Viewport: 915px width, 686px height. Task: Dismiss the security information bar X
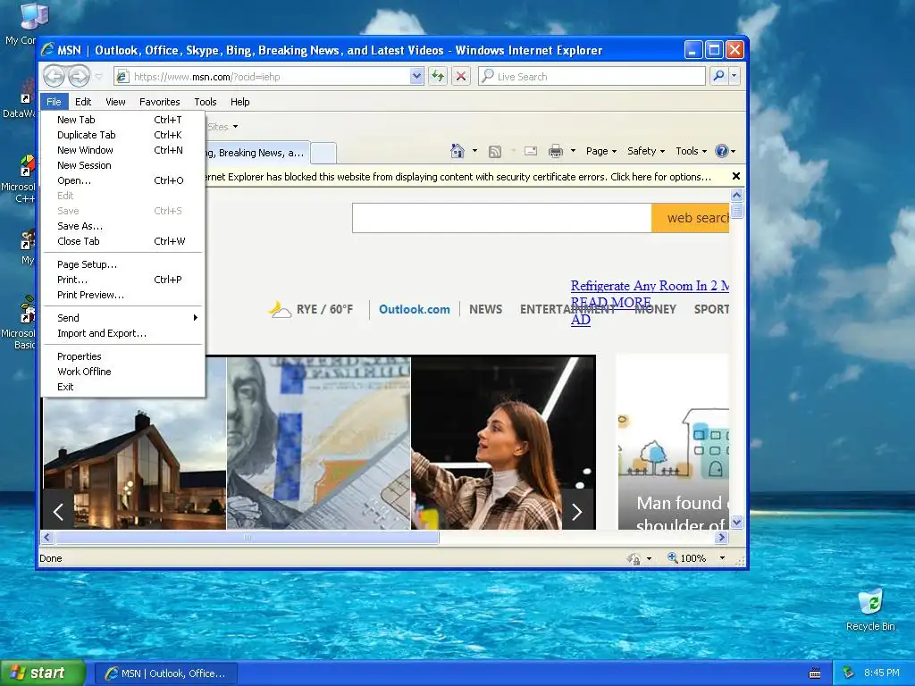click(736, 176)
